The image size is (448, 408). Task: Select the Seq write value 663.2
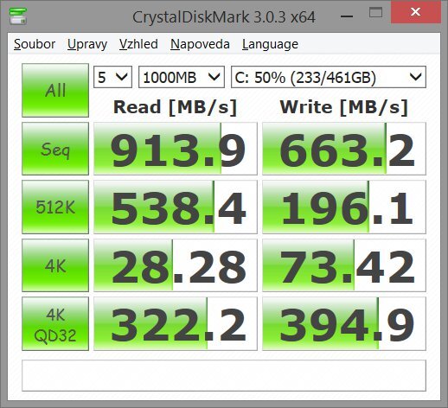[x=344, y=149]
